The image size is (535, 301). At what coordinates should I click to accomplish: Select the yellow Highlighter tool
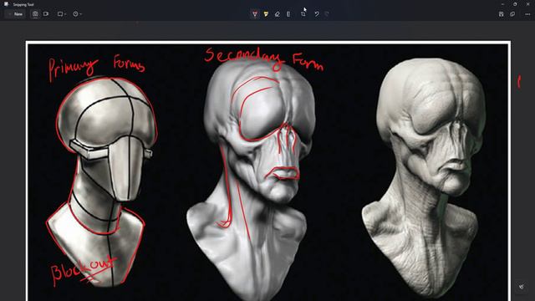pos(266,14)
